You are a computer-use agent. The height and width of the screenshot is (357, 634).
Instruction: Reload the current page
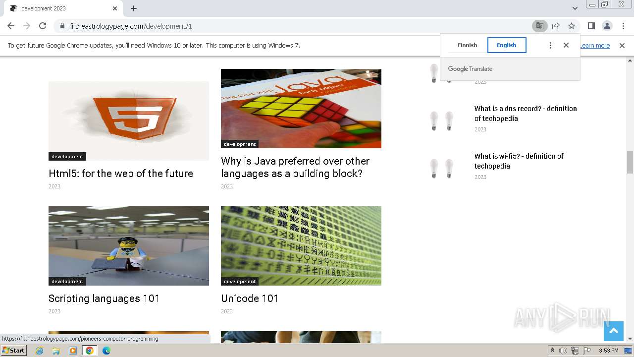point(43,26)
